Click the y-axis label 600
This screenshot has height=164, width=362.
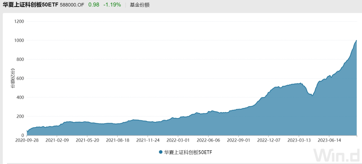click(20, 78)
